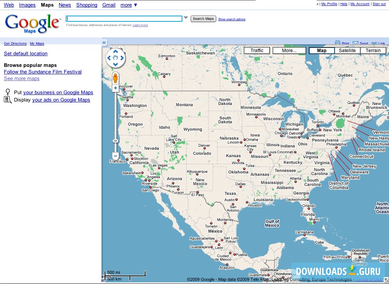Focus the maps search input field
The height and width of the screenshot is (284, 389).
pos(124,19)
